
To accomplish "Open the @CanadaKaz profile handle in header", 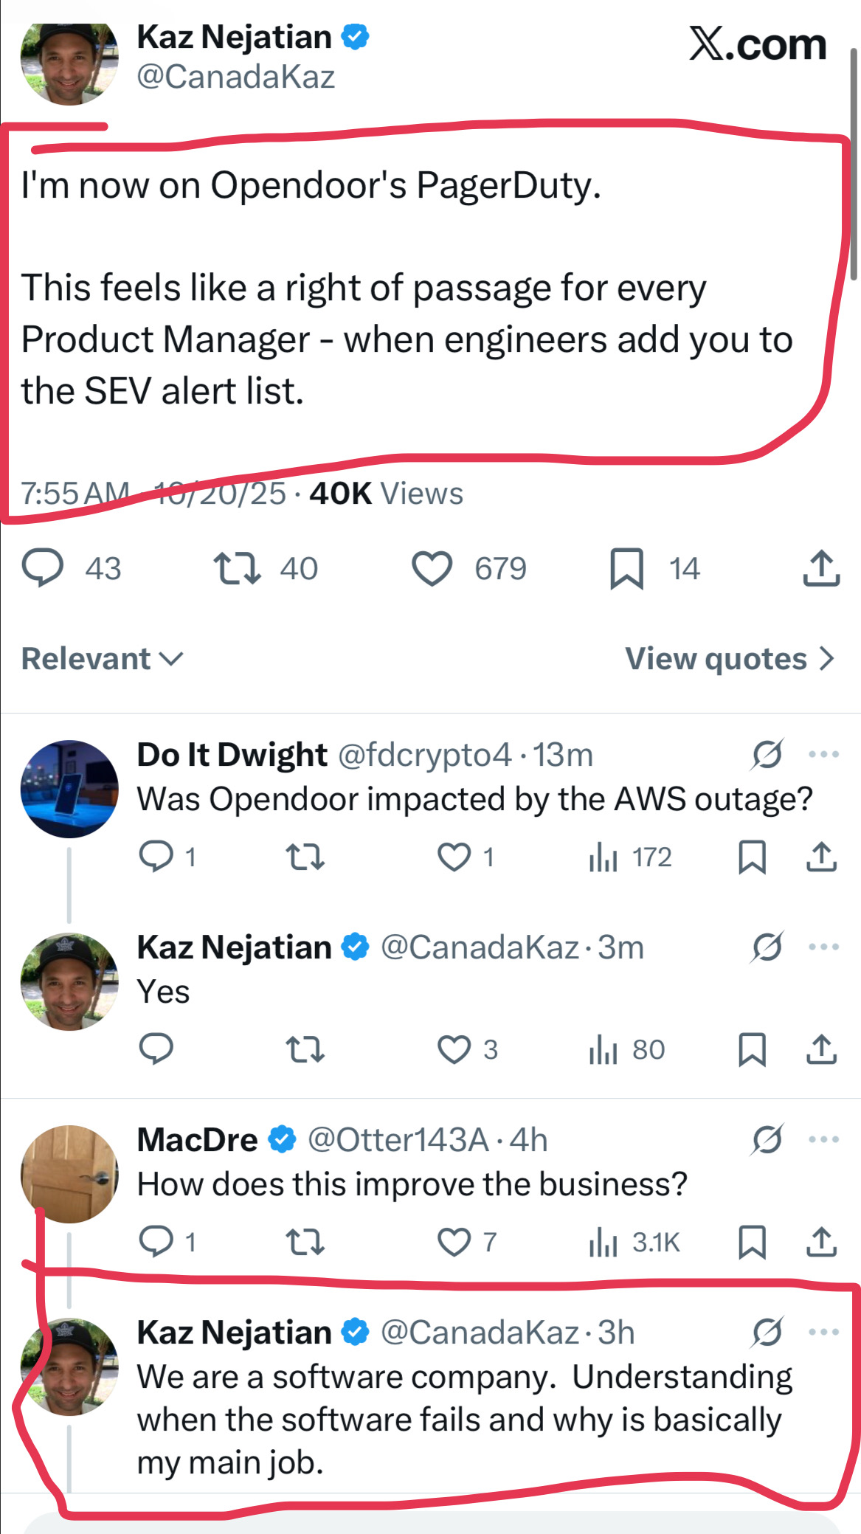I will point(235,77).
